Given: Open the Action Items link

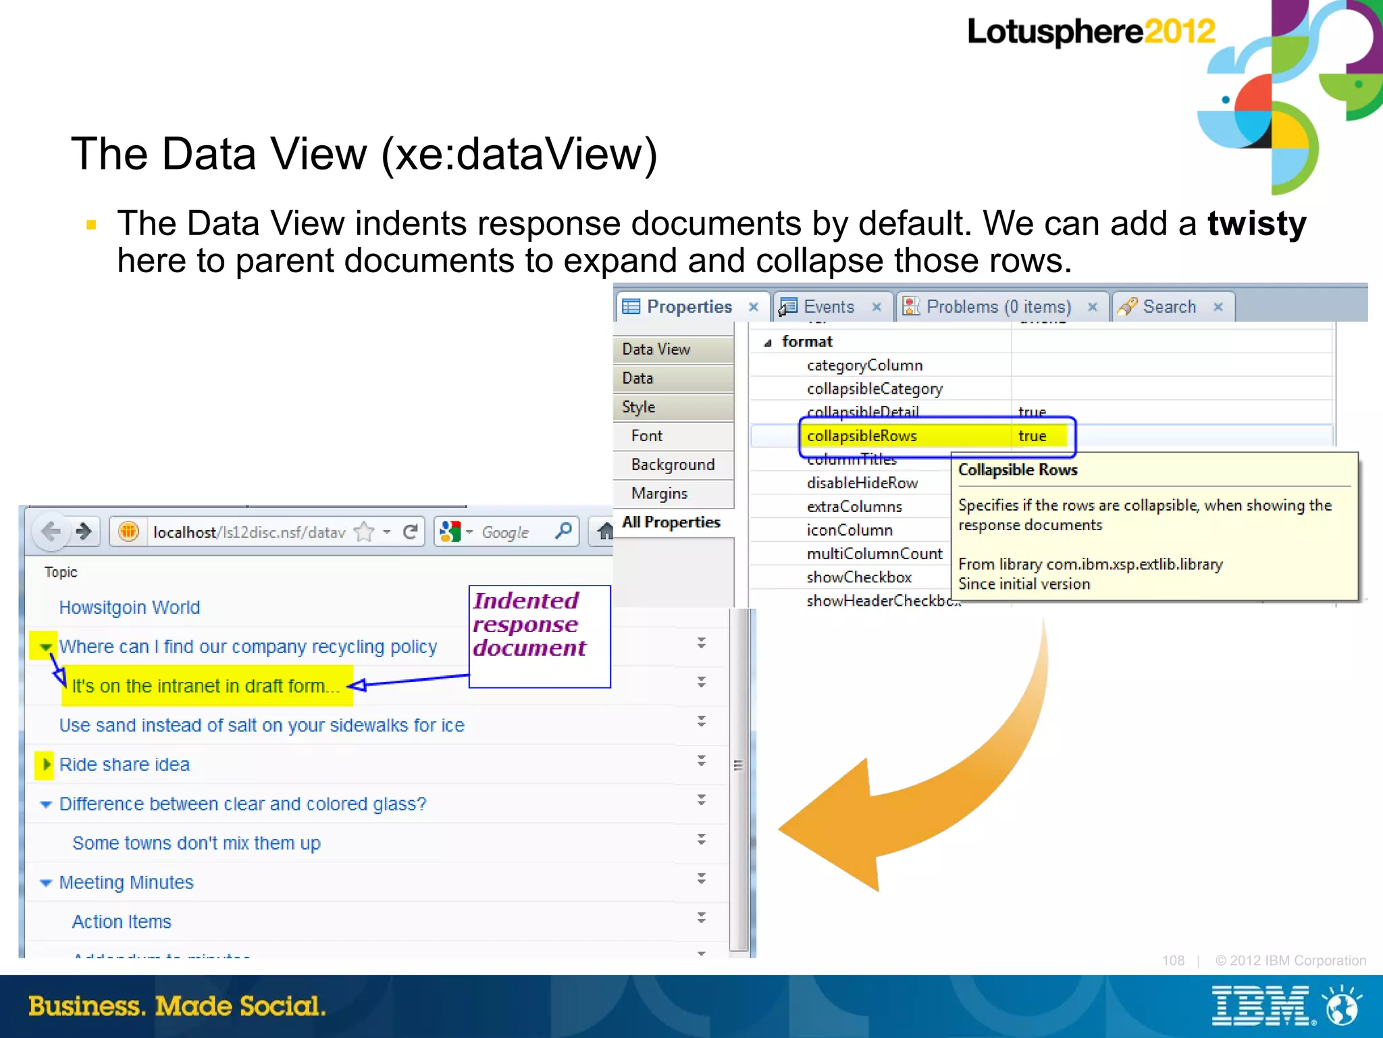Looking at the screenshot, I should click(x=122, y=922).
